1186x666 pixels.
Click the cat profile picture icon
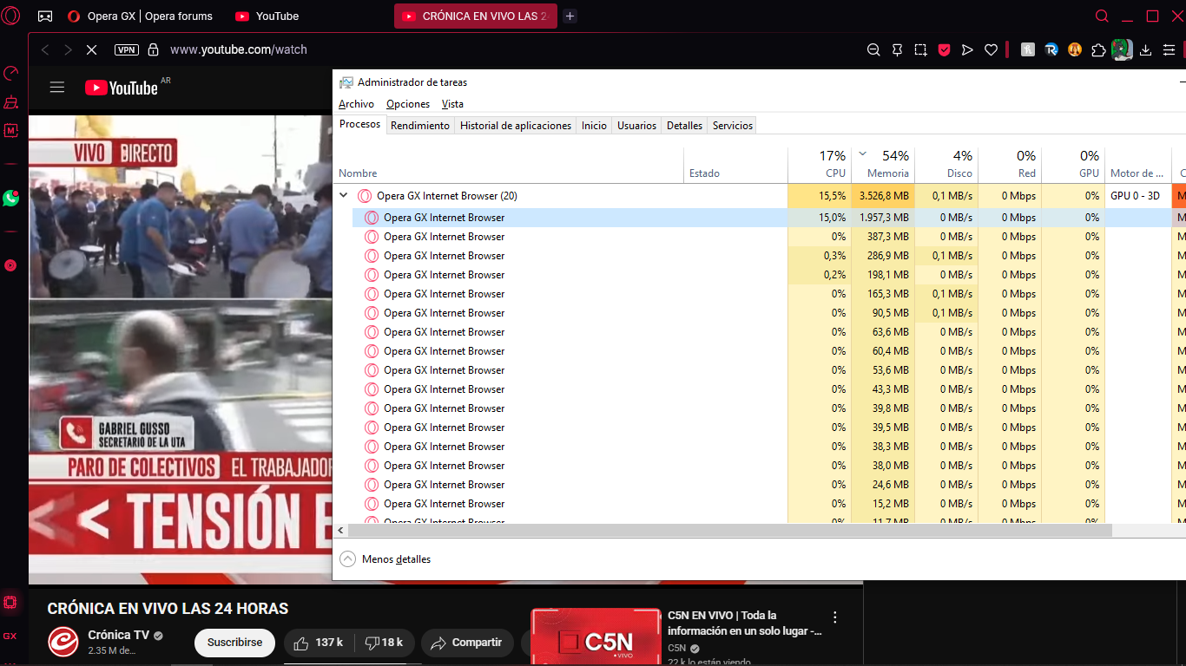click(1122, 50)
